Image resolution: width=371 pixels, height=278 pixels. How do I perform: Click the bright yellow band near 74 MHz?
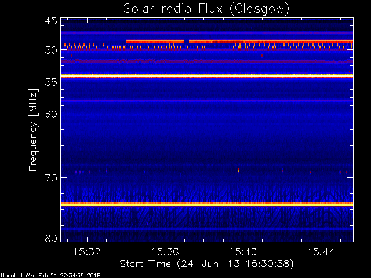207,204
